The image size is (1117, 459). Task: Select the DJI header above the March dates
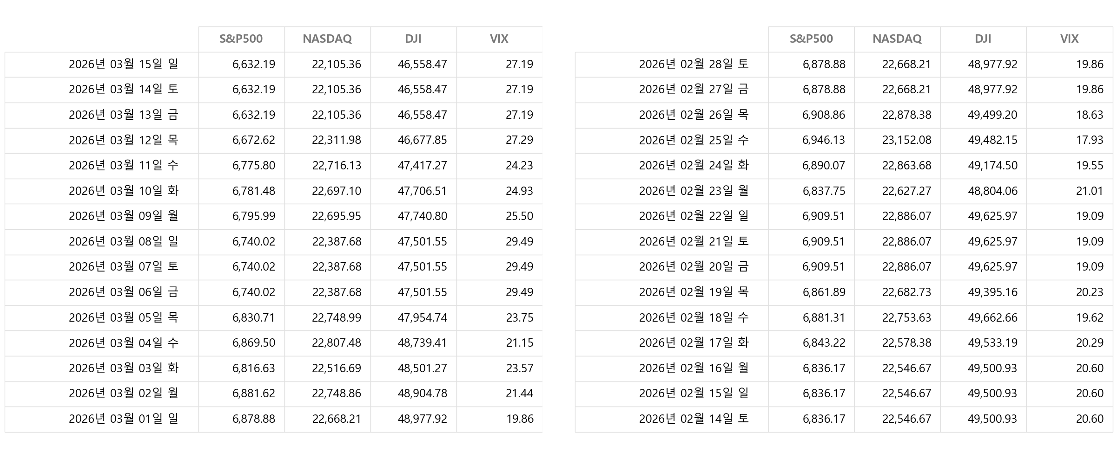tap(413, 39)
